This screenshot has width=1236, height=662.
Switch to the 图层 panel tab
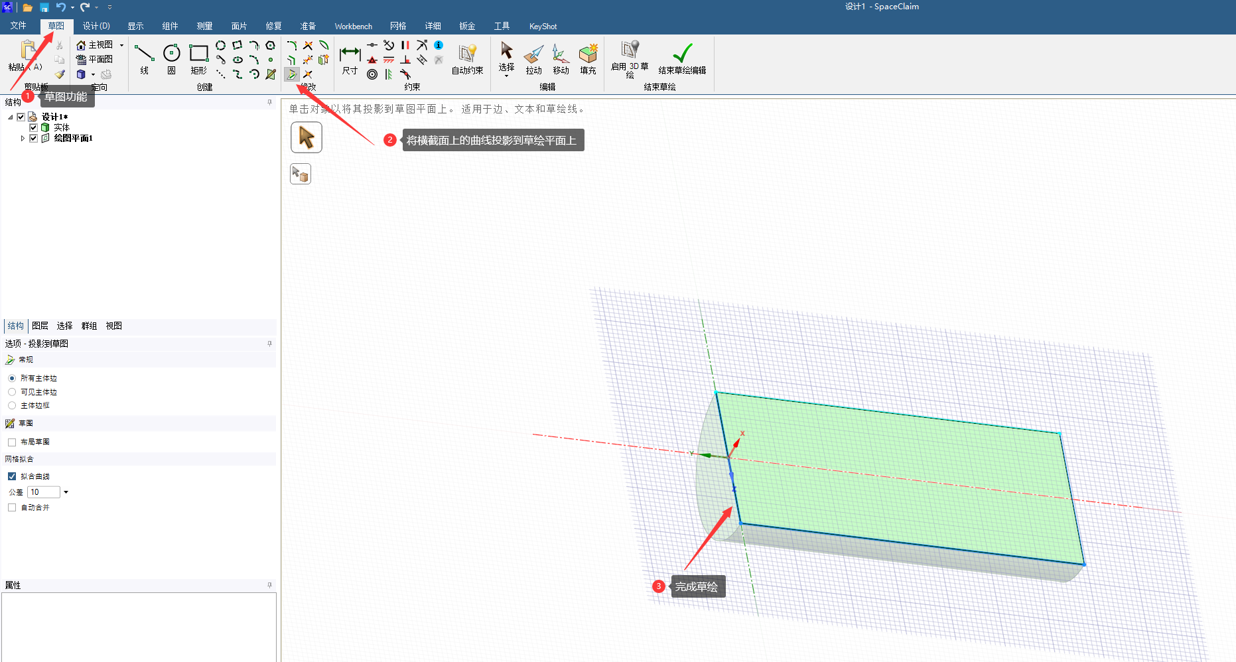(40, 326)
